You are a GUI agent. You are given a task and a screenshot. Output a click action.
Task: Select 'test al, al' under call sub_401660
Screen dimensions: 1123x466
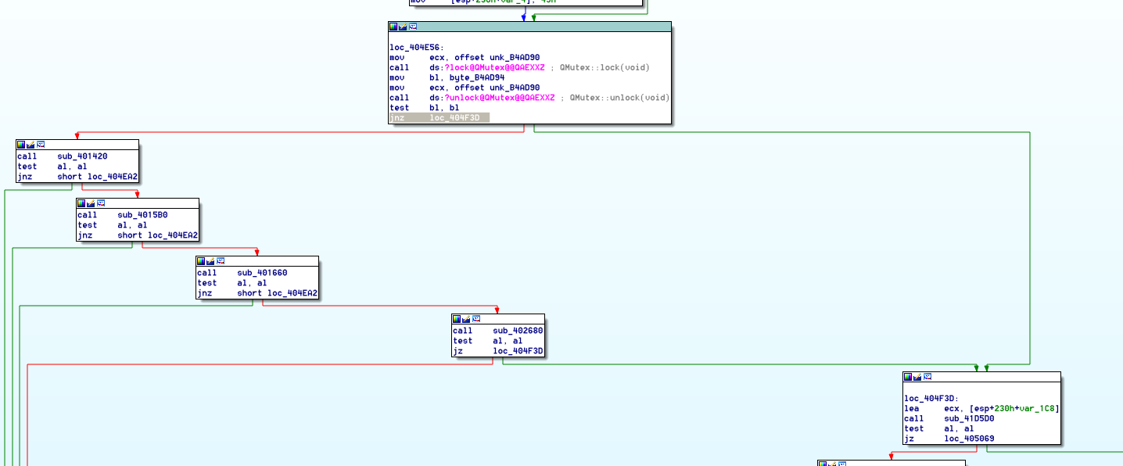coord(232,283)
